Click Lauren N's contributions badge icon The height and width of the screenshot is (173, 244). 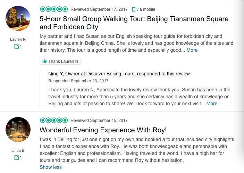(16, 46)
